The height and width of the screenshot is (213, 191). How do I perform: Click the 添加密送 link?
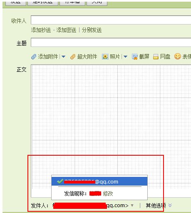[66, 30]
